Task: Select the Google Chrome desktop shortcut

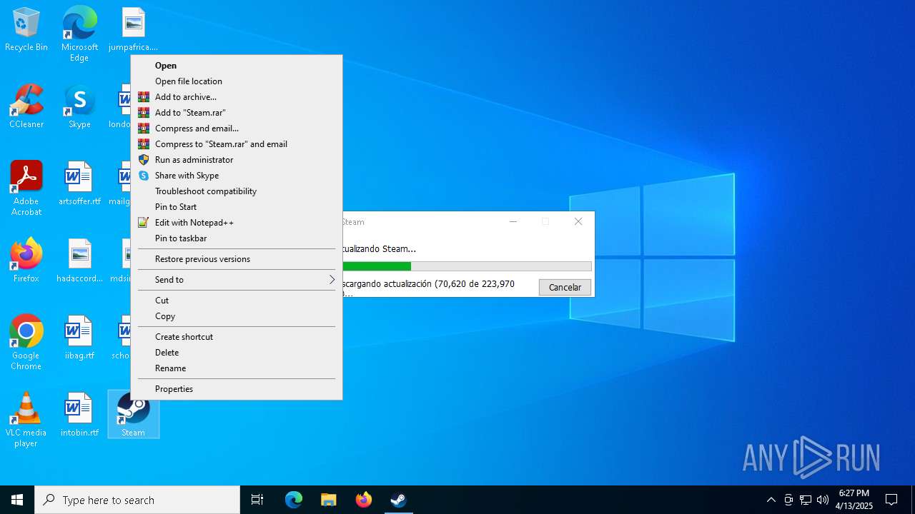Action: point(26,343)
